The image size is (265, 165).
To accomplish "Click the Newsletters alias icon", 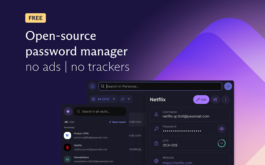I will click(68, 159).
